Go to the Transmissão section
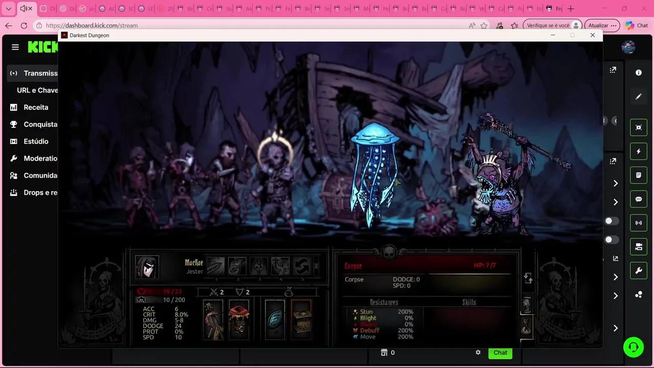 tap(33, 73)
